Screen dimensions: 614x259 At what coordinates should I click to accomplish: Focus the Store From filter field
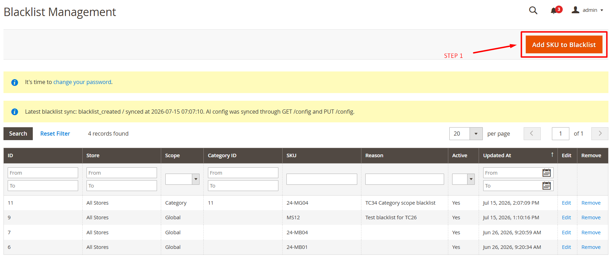tap(122, 173)
